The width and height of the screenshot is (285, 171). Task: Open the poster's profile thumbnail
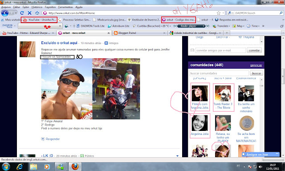coord(28,49)
